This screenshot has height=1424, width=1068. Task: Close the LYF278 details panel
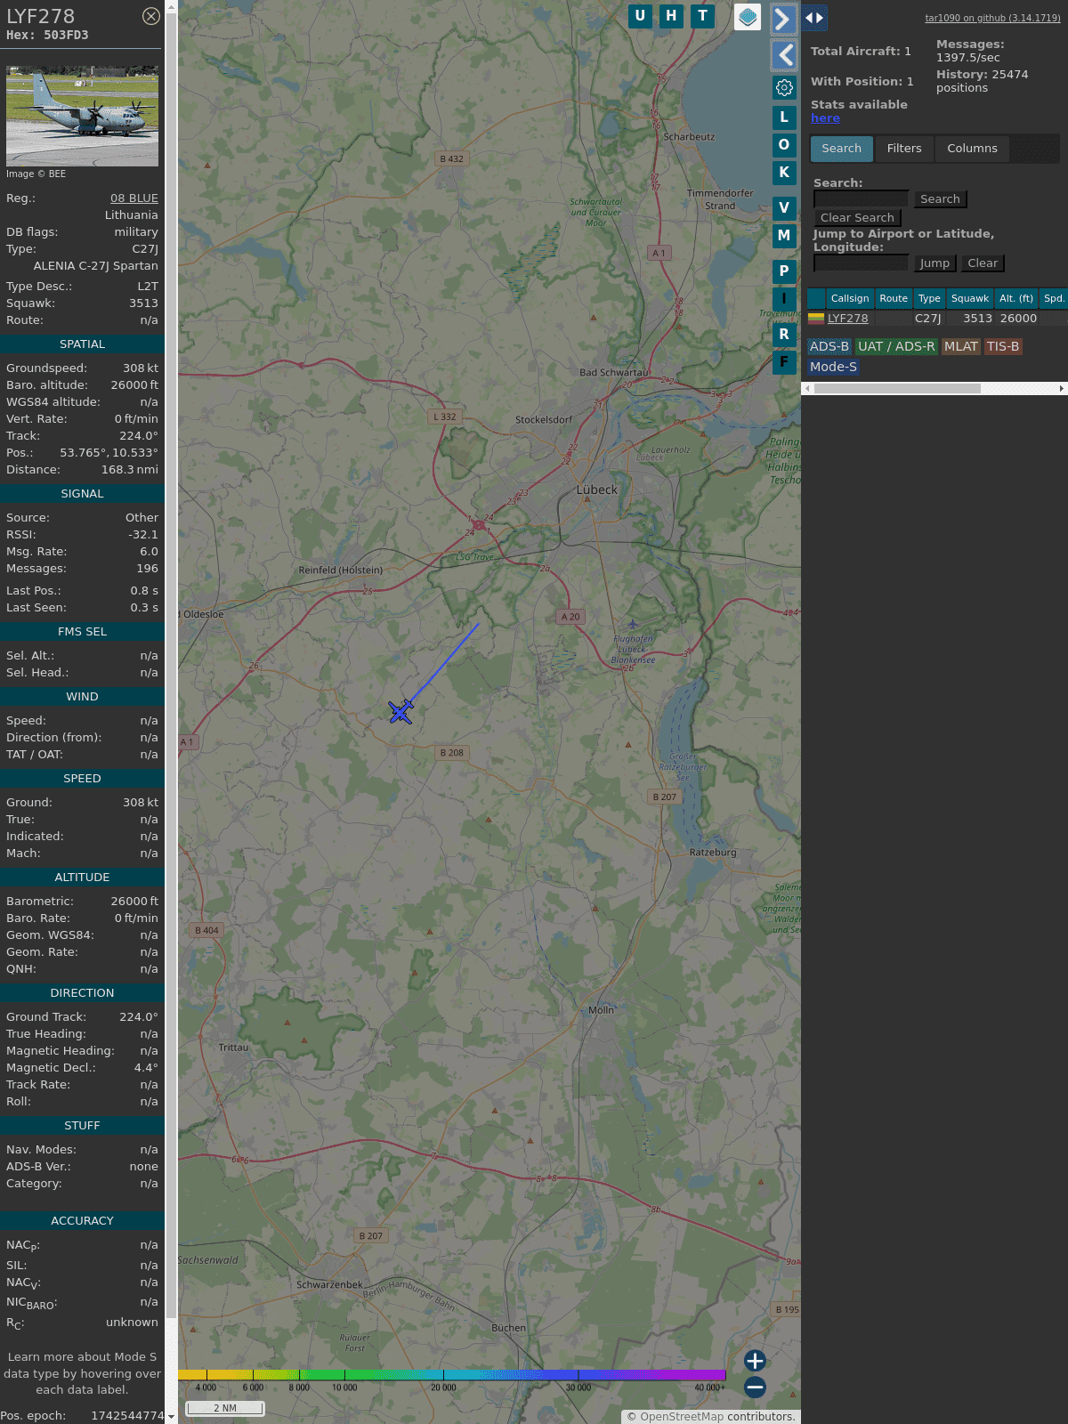pos(151,16)
